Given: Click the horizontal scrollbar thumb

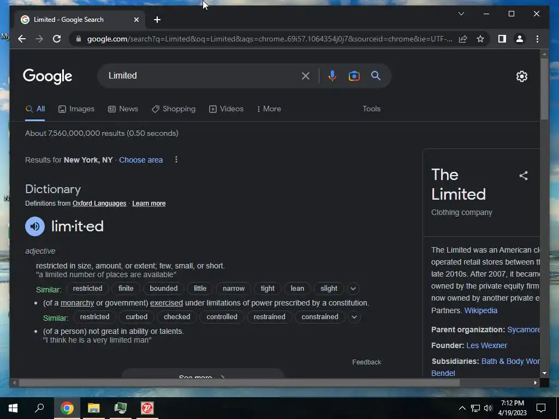Looking at the screenshot, I should (x=239, y=383).
